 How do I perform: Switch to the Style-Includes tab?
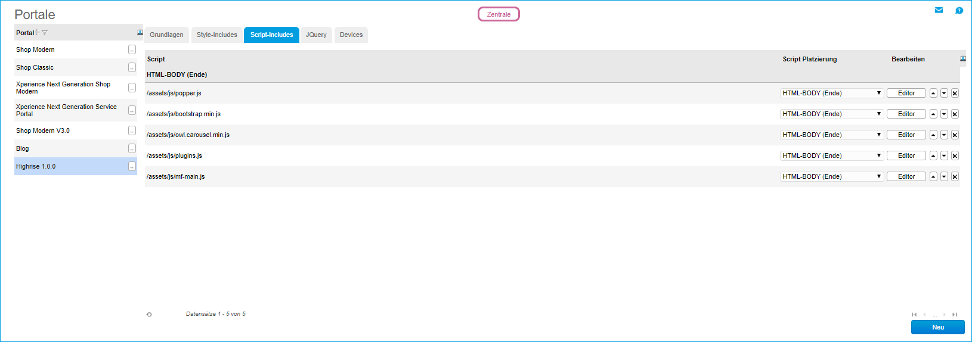point(217,35)
